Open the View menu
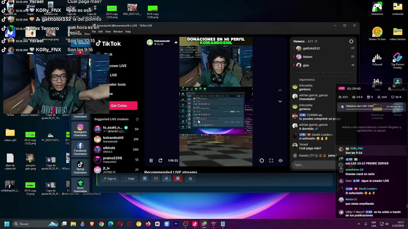This screenshot has width=408, height=229. point(108,31)
